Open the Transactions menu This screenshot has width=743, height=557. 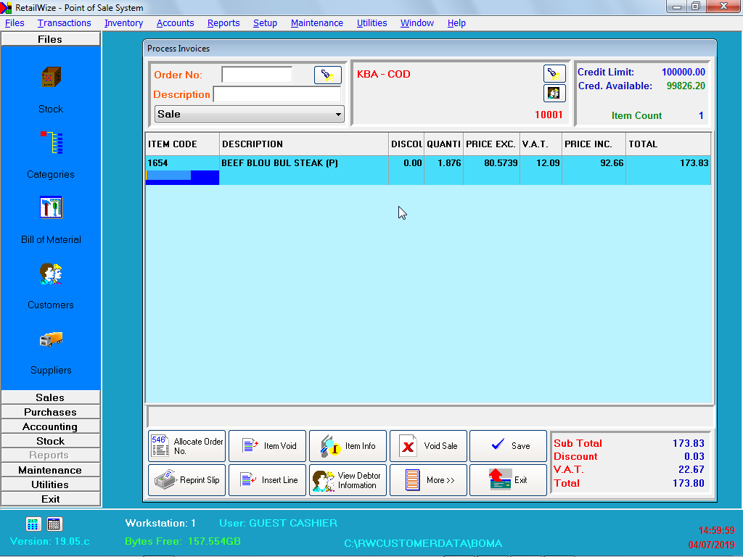64,22
